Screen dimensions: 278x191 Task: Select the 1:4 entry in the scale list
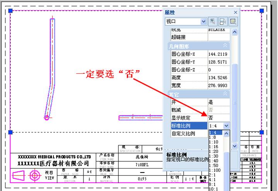215,132
